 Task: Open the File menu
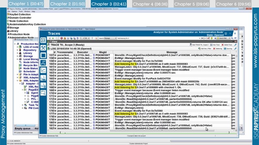(9, 12)
